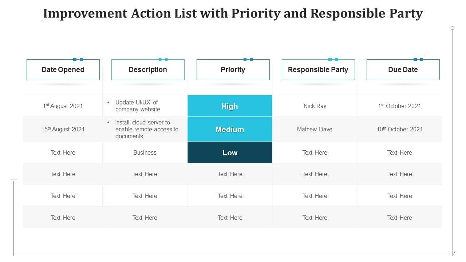Select the Responsible Party header box
466x262 pixels.
tap(318, 70)
